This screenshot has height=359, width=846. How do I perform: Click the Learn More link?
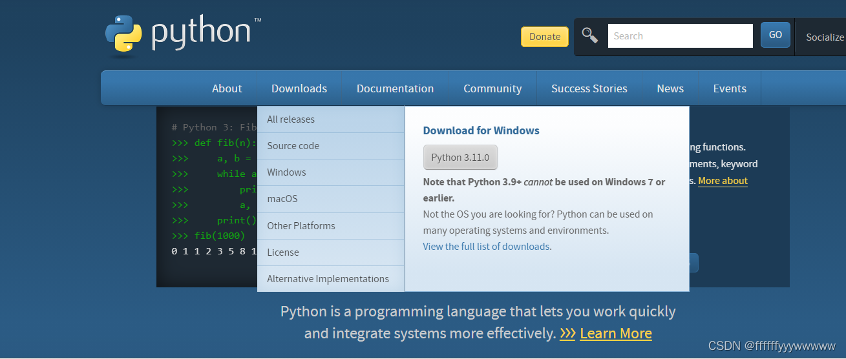pos(616,334)
